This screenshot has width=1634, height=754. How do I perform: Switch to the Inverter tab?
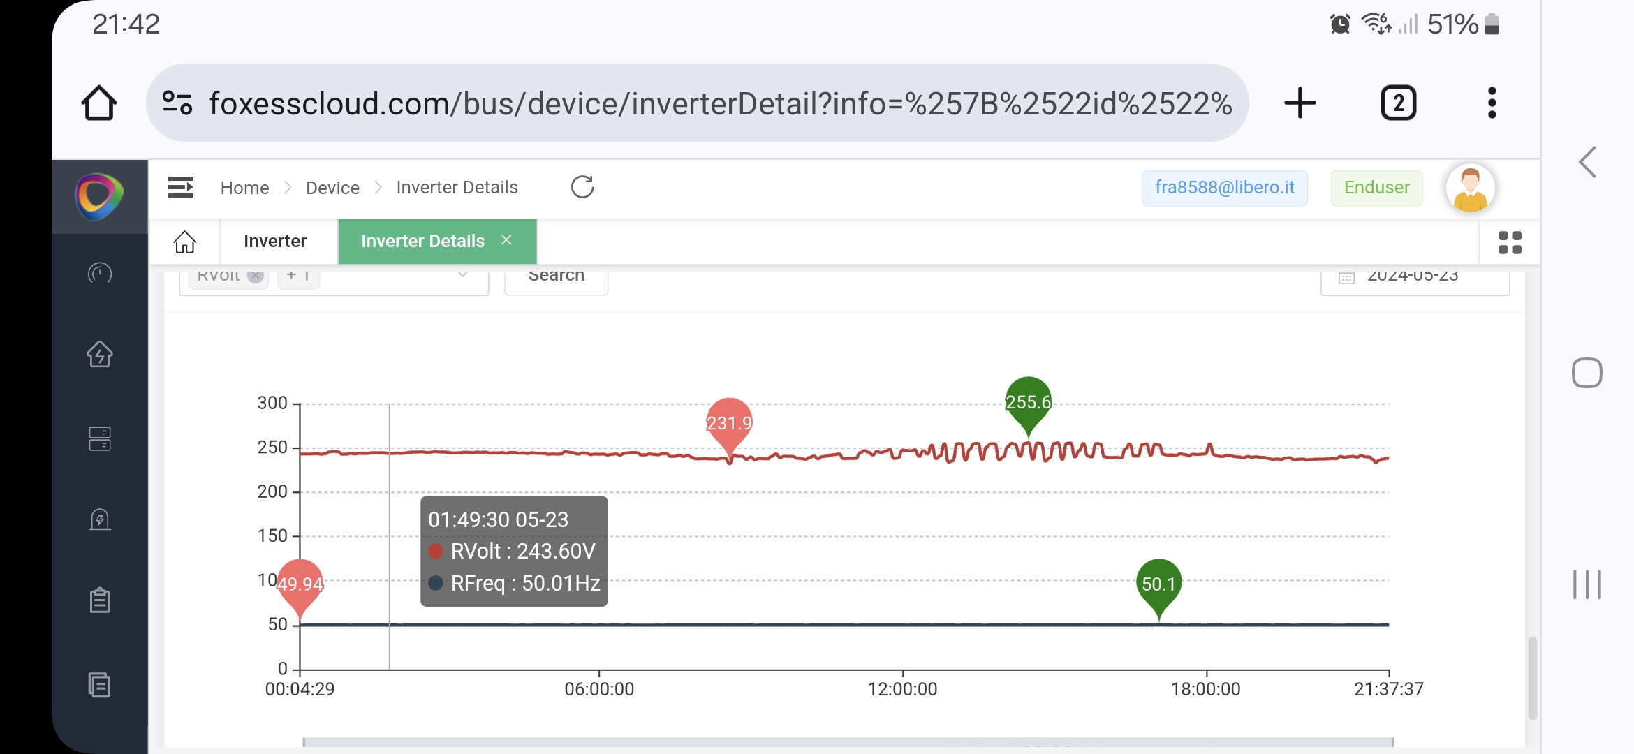[x=275, y=242]
